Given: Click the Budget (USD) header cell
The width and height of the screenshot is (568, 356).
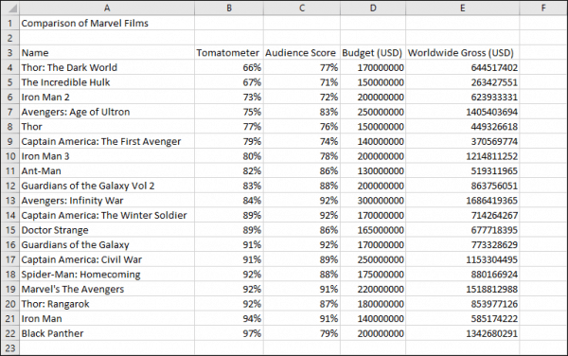Looking at the screenshot, I should [373, 52].
